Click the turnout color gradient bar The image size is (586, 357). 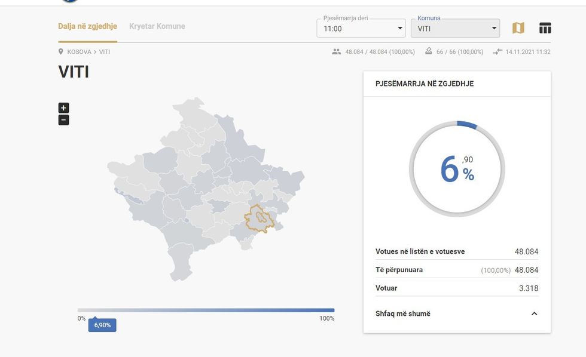pos(206,310)
